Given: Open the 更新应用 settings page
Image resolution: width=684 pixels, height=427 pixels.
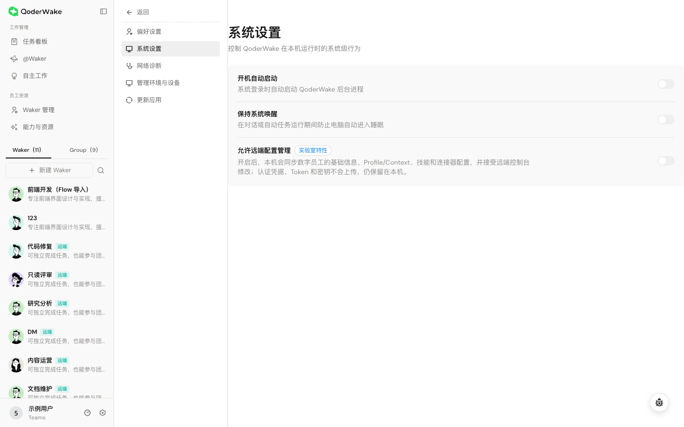Looking at the screenshot, I should (171, 100).
